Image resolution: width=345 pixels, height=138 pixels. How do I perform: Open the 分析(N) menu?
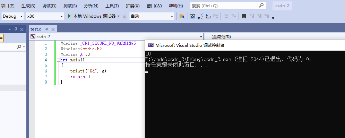[91, 6]
